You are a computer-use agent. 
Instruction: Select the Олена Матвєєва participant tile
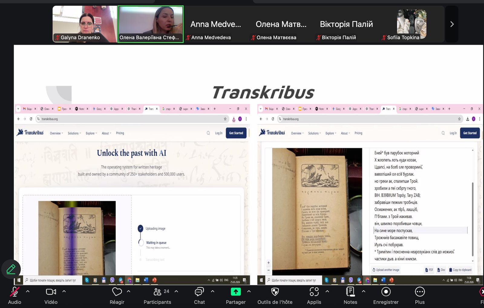click(281, 24)
